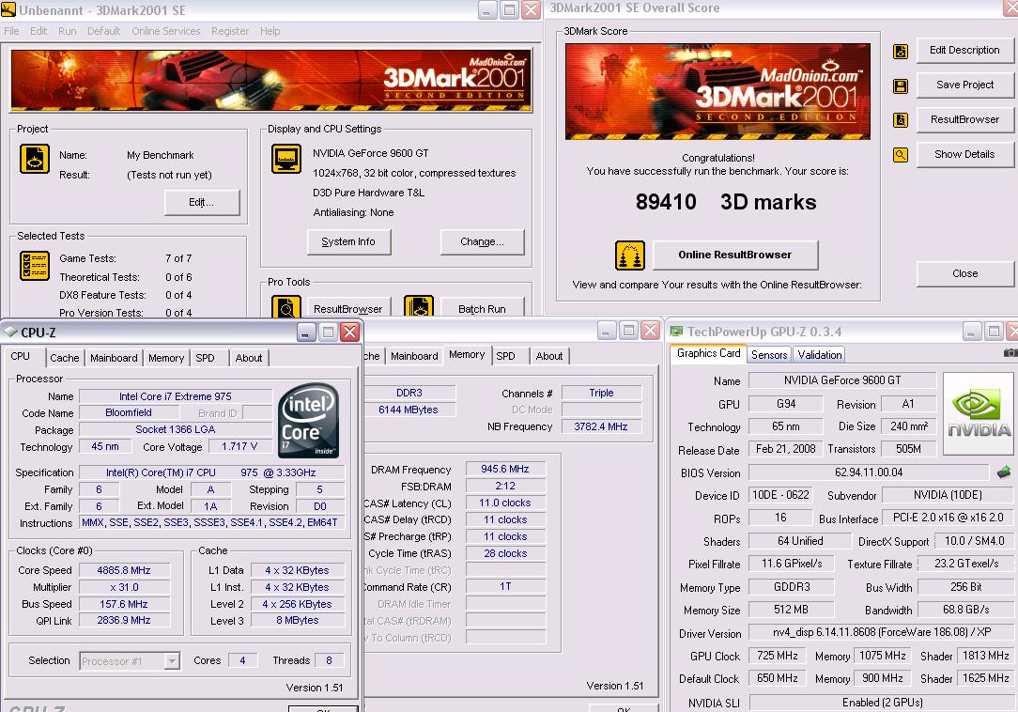Click the Change... button

click(483, 241)
